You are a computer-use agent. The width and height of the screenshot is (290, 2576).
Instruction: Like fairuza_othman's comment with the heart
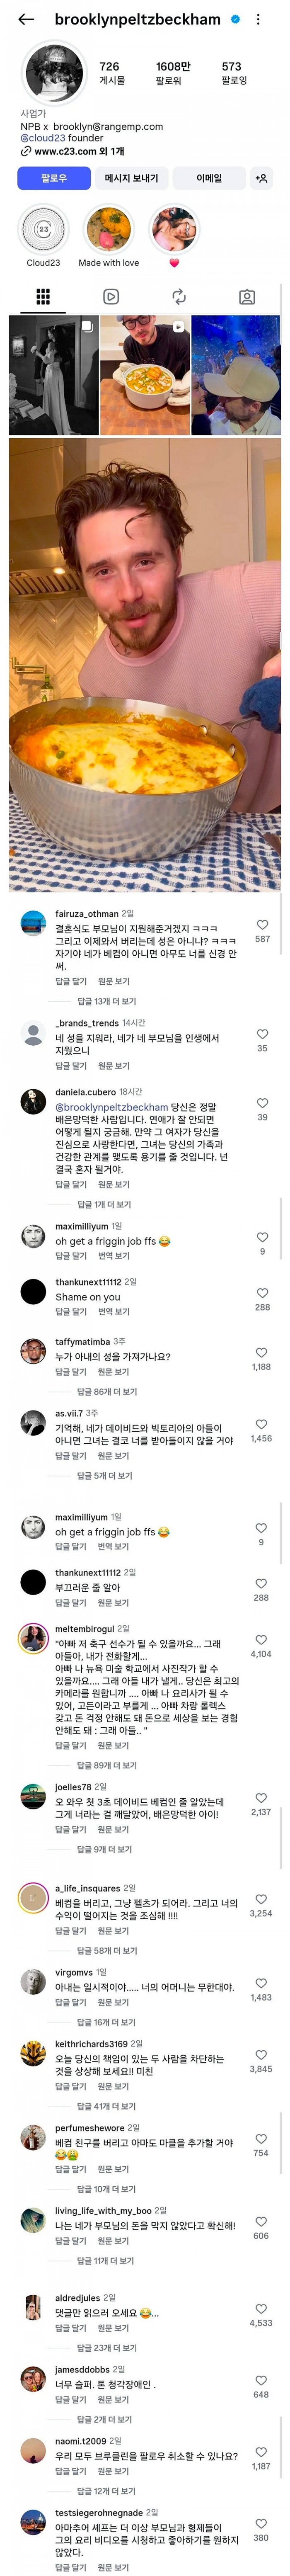(262, 925)
